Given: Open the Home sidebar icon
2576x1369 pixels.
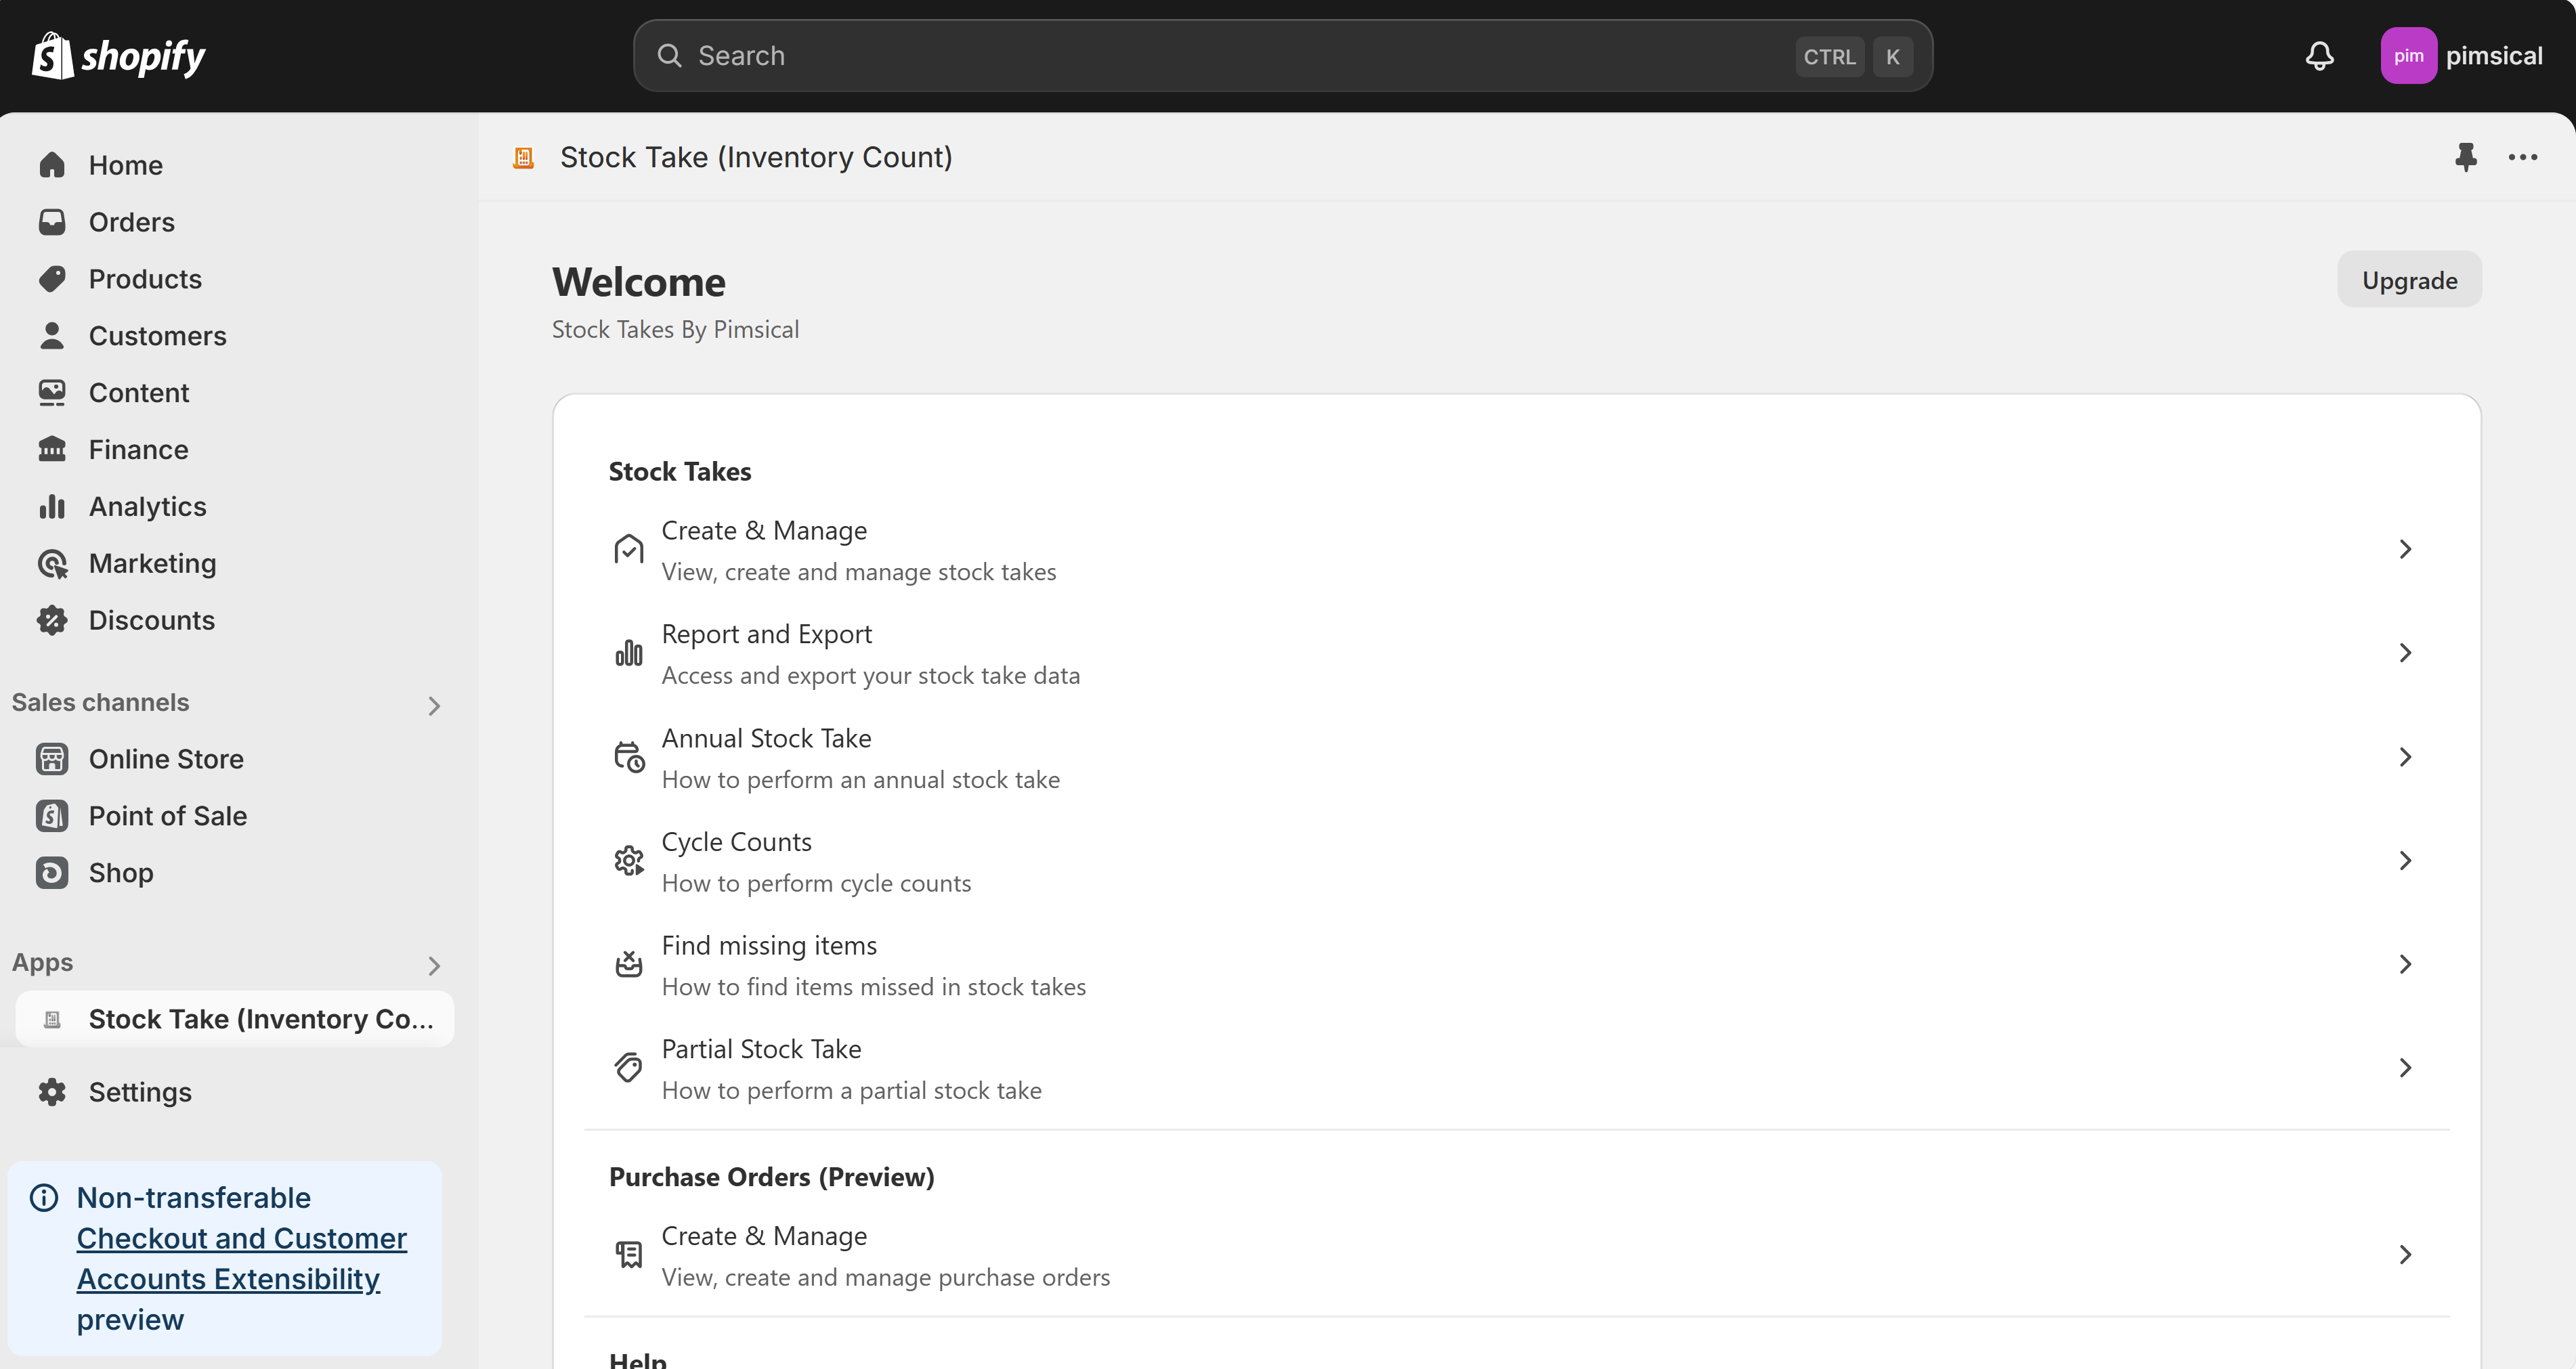Looking at the screenshot, I should click(52, 164).
